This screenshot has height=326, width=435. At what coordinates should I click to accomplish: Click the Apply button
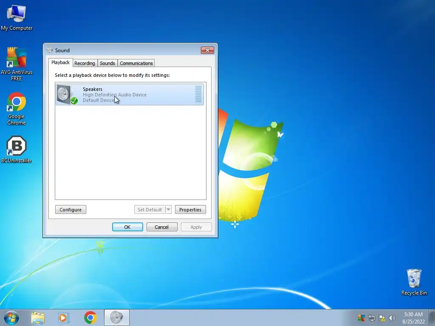coord(196,227)
